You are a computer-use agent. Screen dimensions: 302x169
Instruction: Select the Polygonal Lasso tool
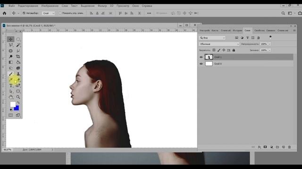(10, 45)
